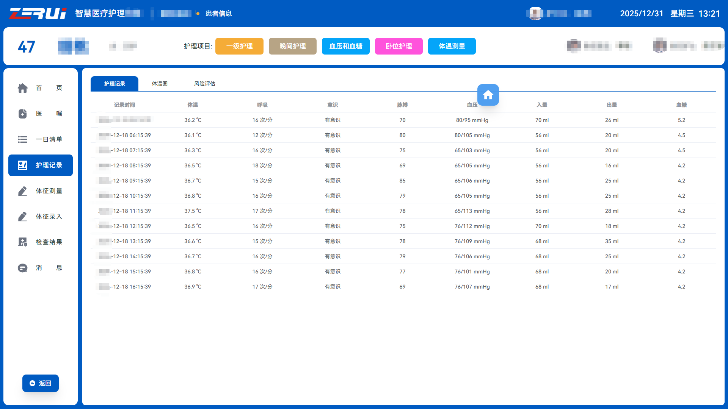728x409 pixels.
Task: Select the 护理记录 tab
Action: [115, 84]
